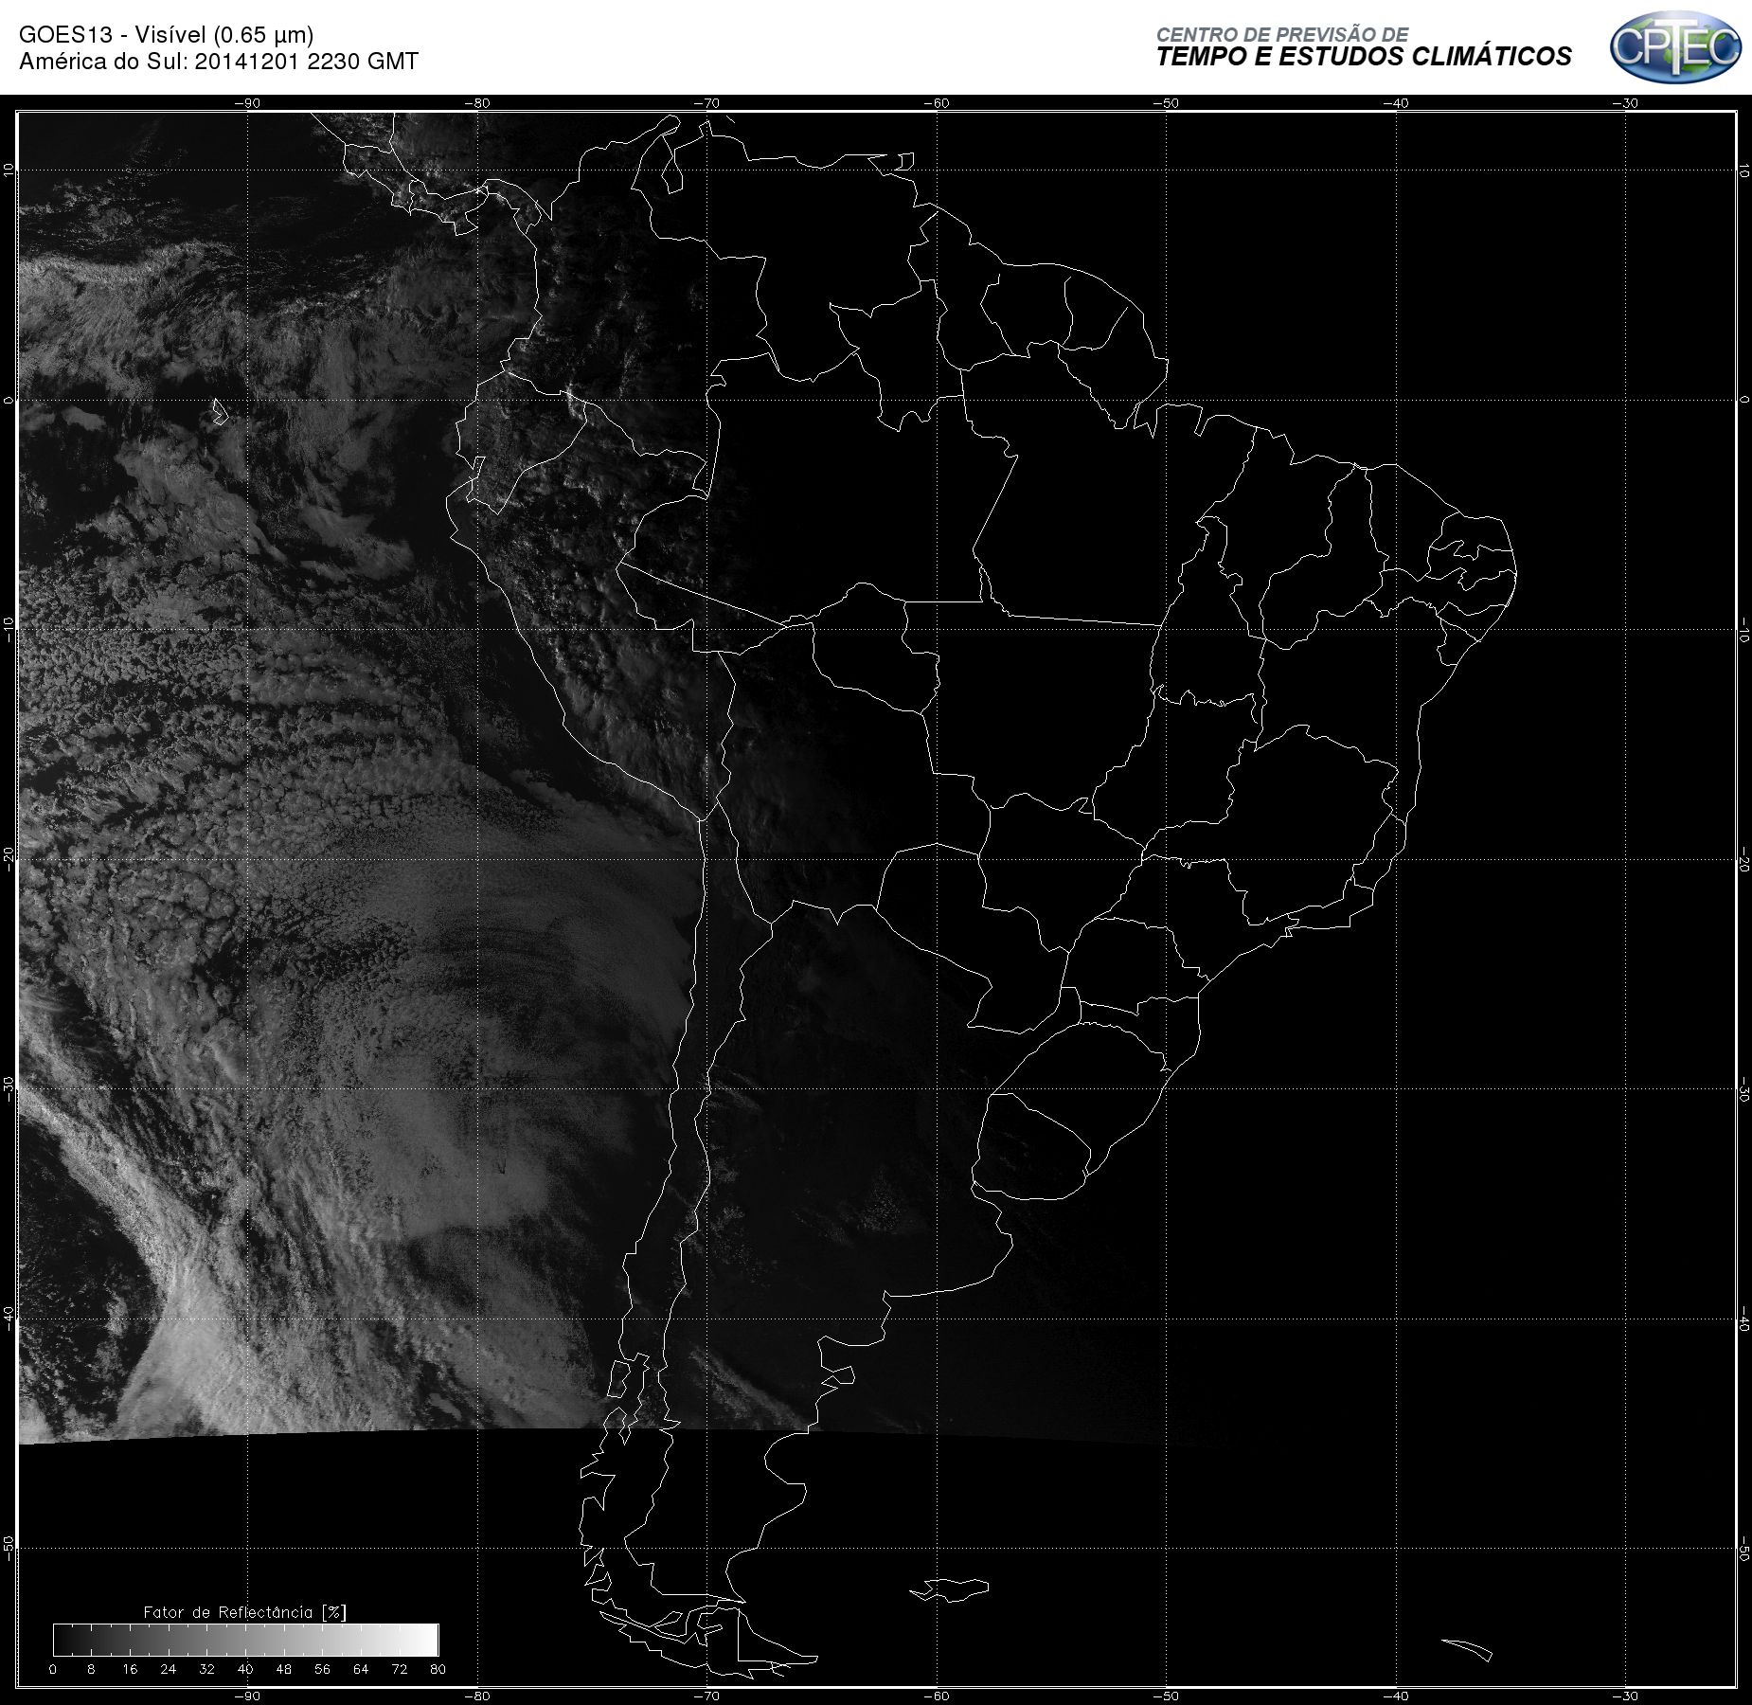Viewport: 1752px width, 1705px height.
Task: Click the 'América do Sul: 20141201 2230 GMT' text
Action: click(219, 62)
